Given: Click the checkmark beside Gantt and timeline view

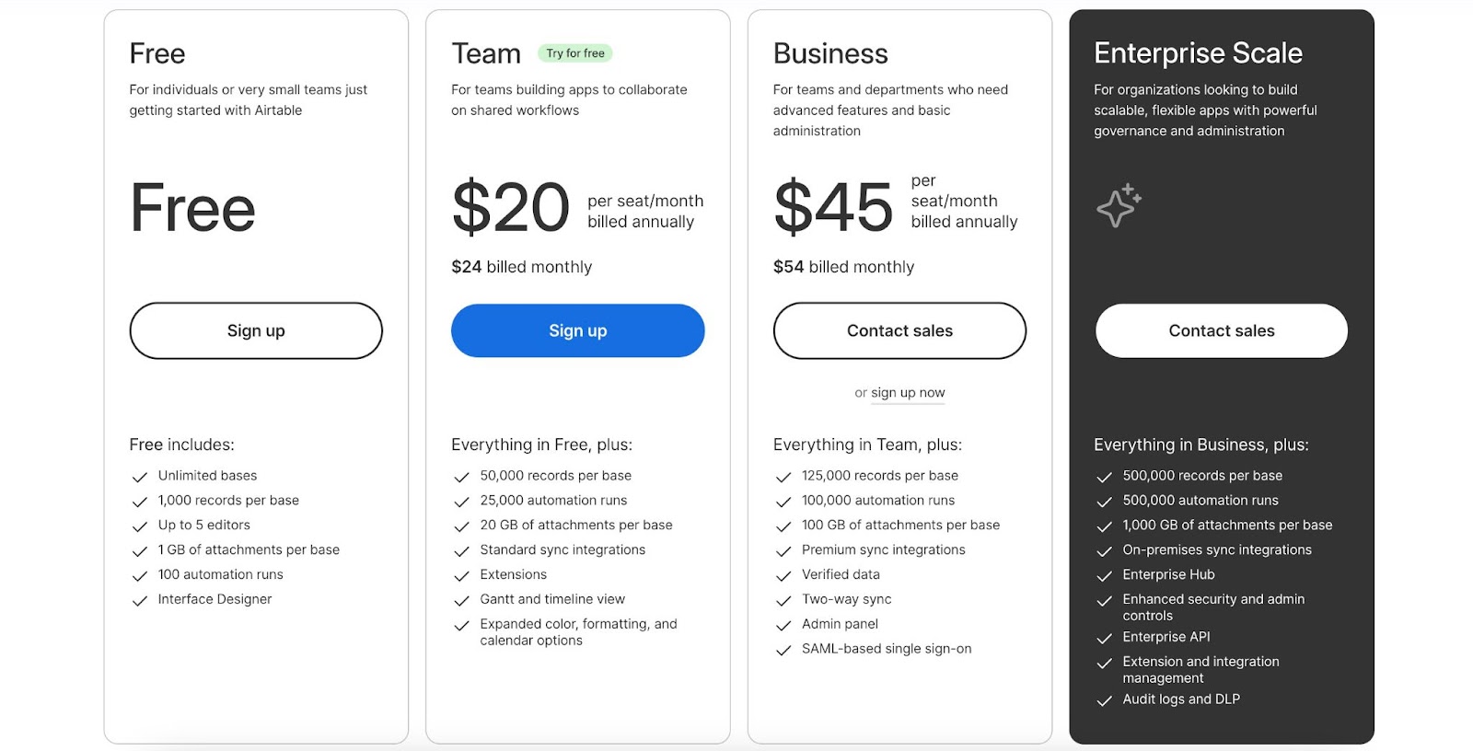Looking at the screenshot, I should pyautogui.click(x=460, y=599).
